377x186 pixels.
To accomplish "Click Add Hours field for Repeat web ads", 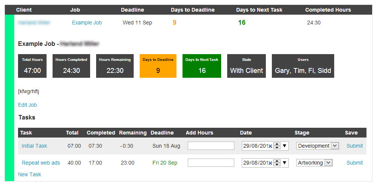I will point(211,163).
